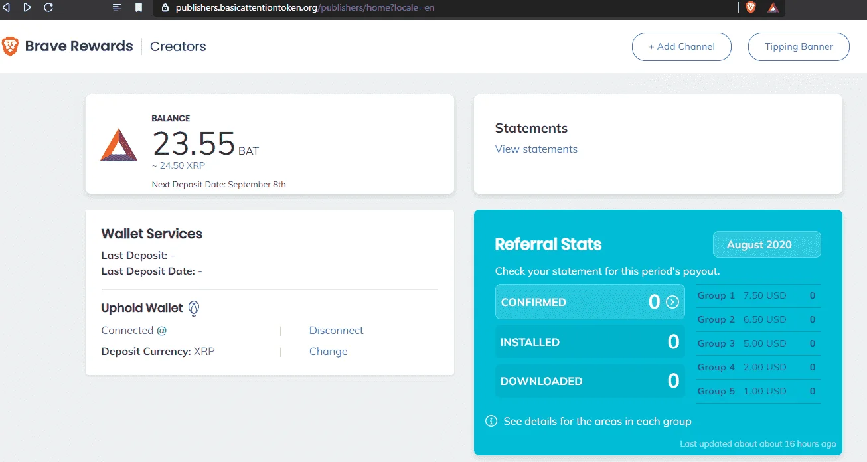Click the ~ 24.50 XRP conversion text

point(179,166)
